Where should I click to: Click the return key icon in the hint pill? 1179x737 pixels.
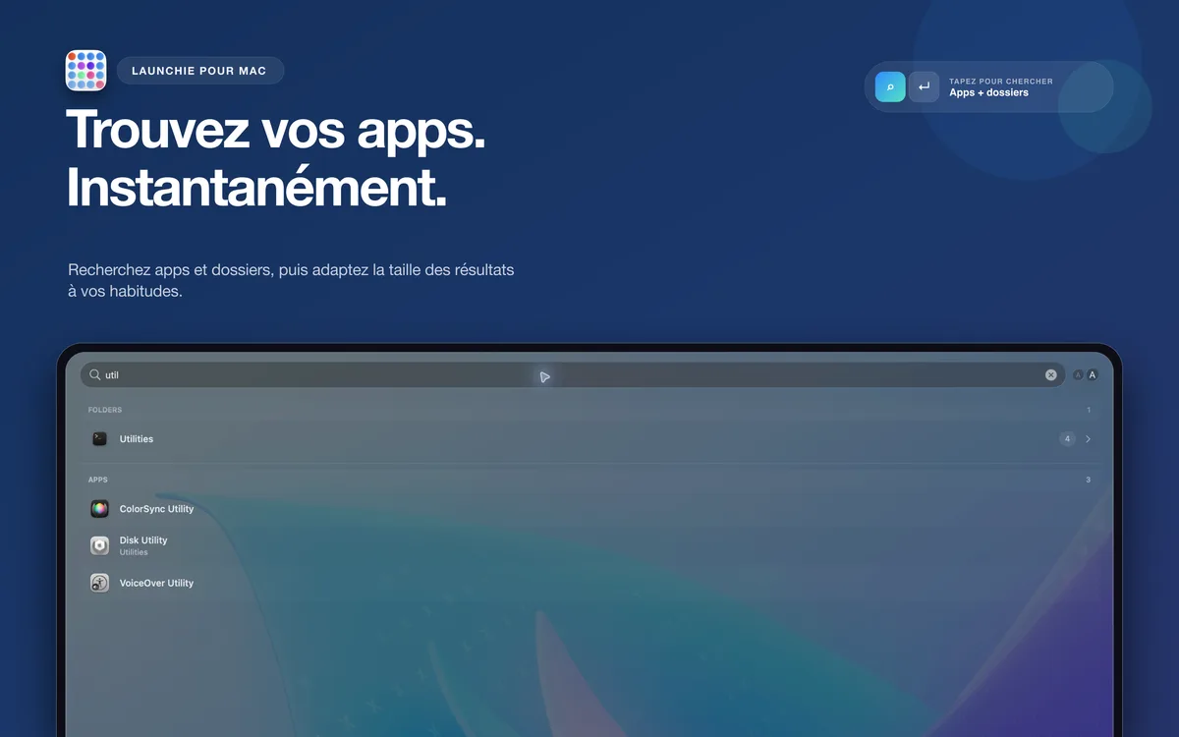[924, 86]
